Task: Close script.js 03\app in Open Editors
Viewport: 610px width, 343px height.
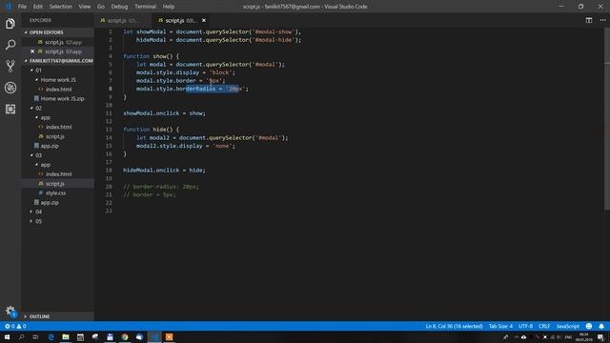Action: [x=32, y=51]
